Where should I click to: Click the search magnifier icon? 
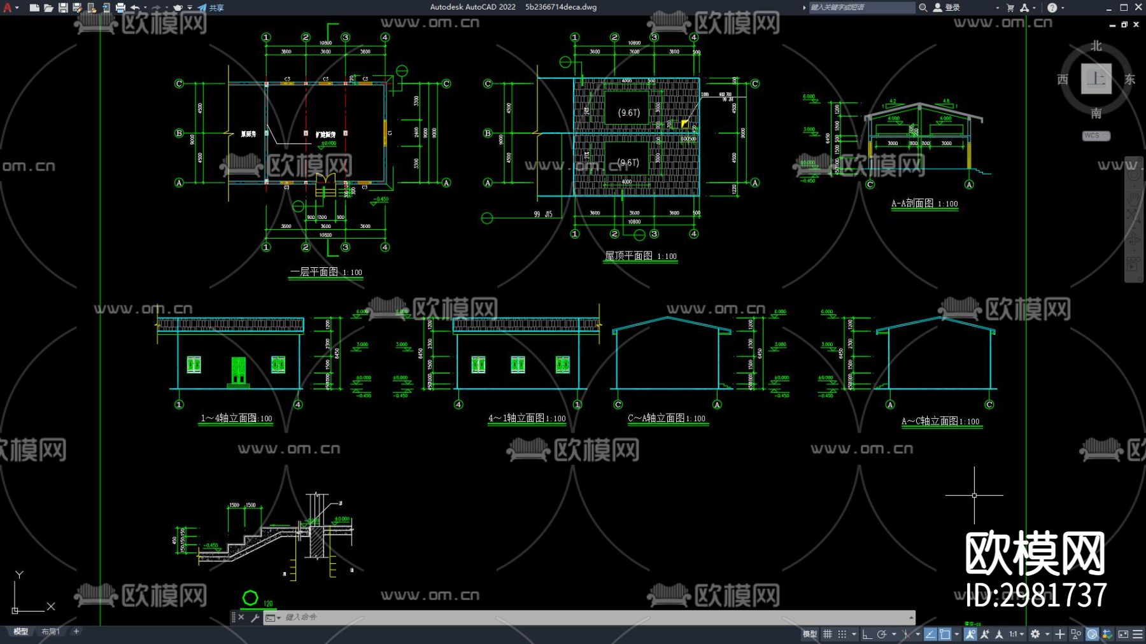coord(923,8)
